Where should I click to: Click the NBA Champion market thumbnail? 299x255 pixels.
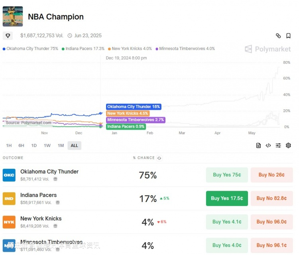click(13, 17)
